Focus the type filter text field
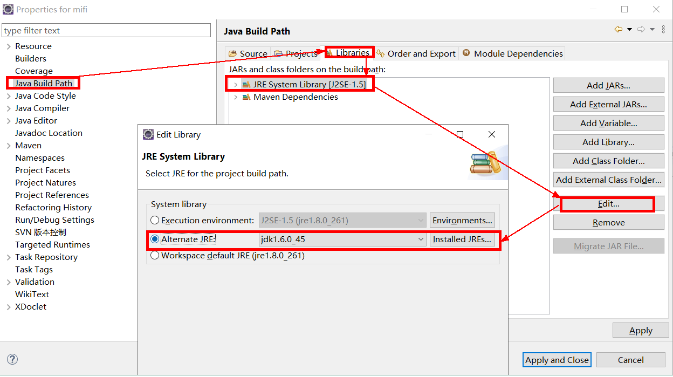Image resolution: width=673 pixels, height=377 pixels. (106, 30)
